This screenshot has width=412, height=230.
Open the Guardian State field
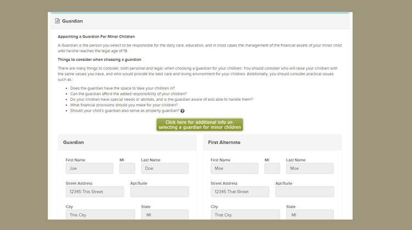coord(164,215)
